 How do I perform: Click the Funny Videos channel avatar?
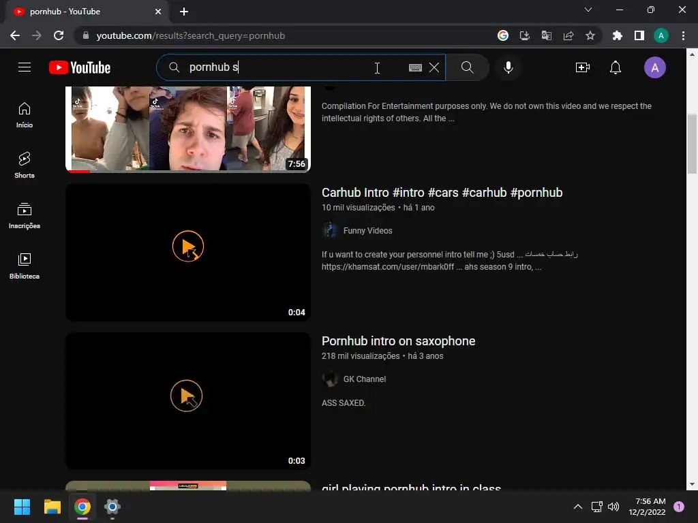(x=330, y=230)
